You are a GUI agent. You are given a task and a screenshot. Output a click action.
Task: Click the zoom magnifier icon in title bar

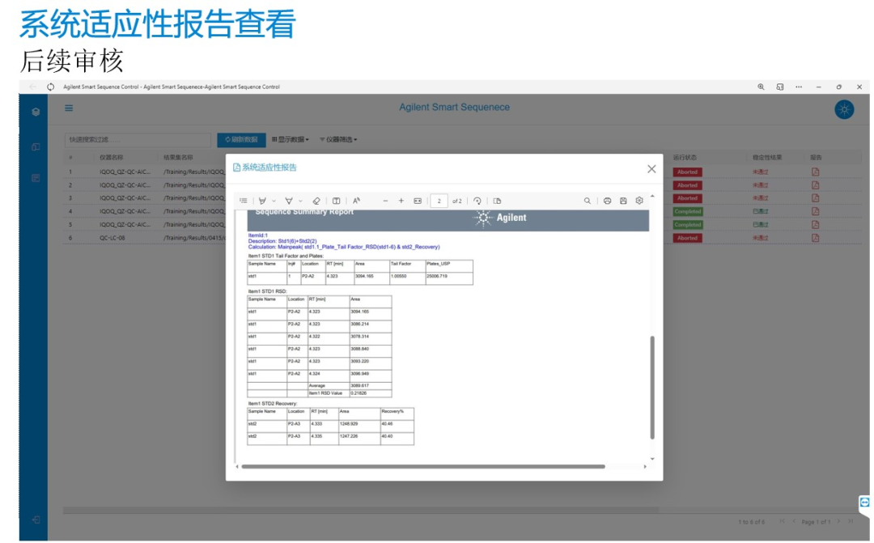pos(761,87)
